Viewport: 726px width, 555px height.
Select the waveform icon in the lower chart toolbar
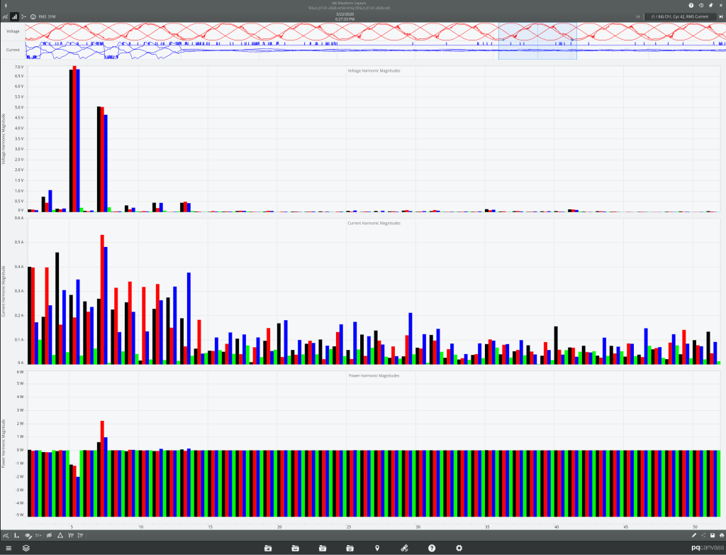tap(6, 536)
